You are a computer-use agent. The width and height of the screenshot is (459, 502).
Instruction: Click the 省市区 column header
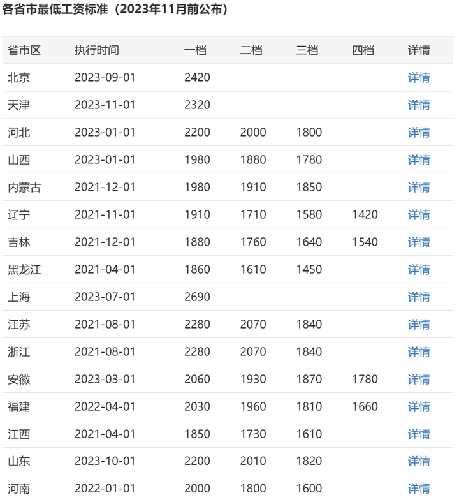[x=24, y=50]
